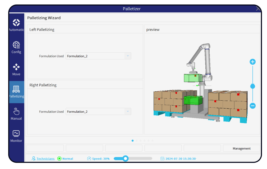Open Manual mode hand icon
The image size is (267, 169).
click(x=16, y=111)
